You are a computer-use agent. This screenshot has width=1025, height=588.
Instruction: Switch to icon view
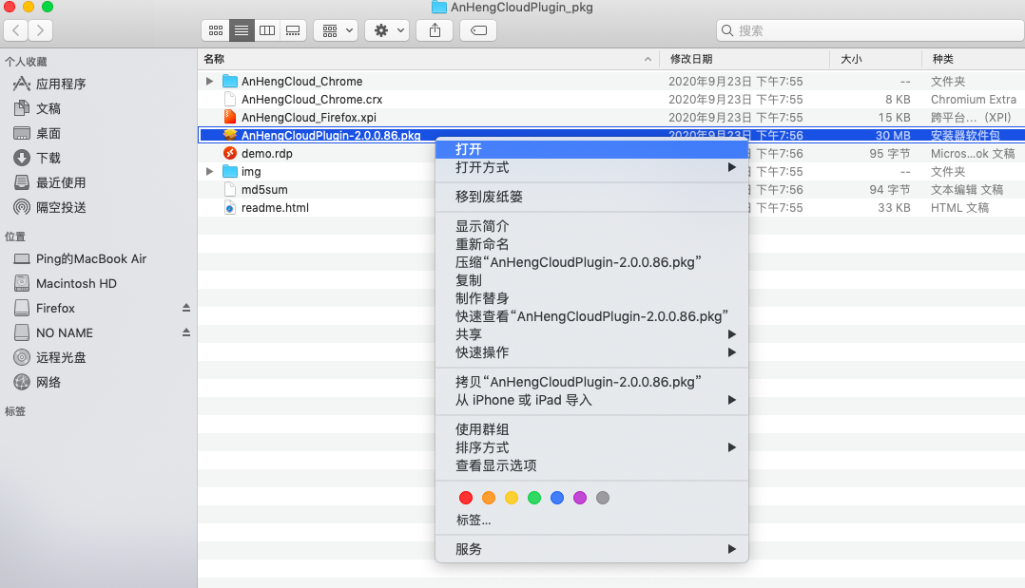[216, 30]
